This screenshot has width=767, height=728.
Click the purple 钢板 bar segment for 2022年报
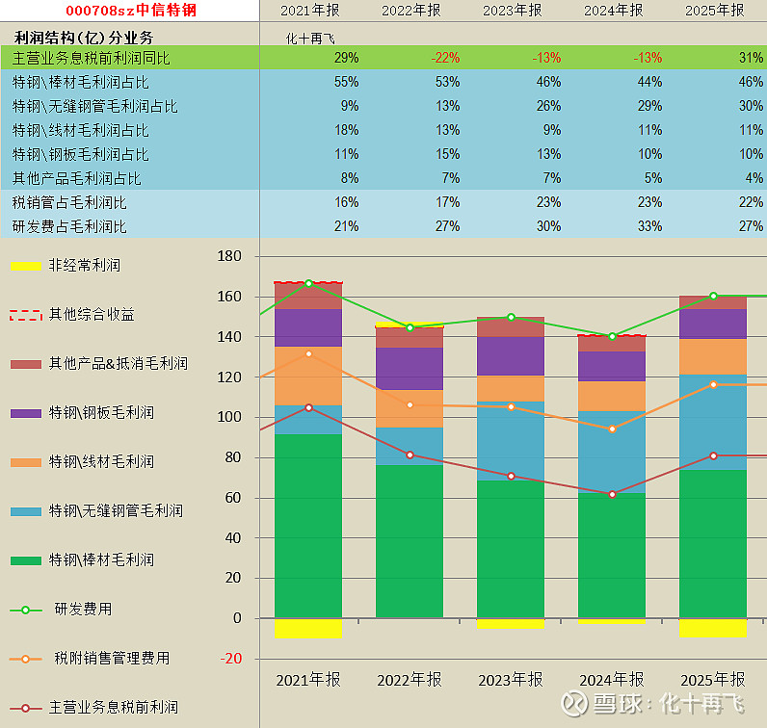[410, 369]
